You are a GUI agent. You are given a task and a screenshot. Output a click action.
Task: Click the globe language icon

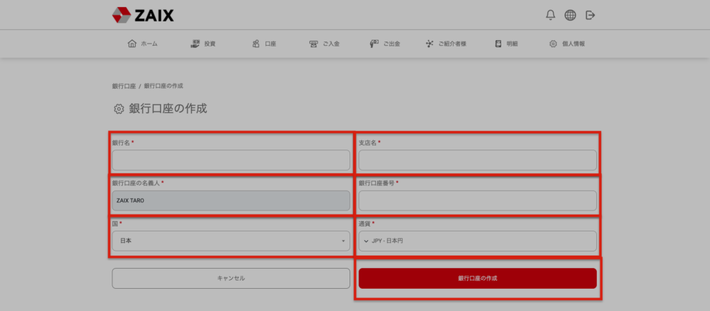pyautogui.click(x=570, y=15)
